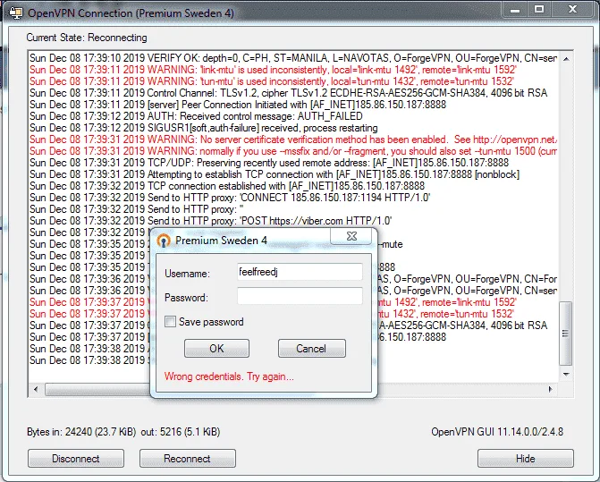Select the Attempting to establish TCP connection line
This screenshot has height=482, width=600.
[x=275, y=174]
